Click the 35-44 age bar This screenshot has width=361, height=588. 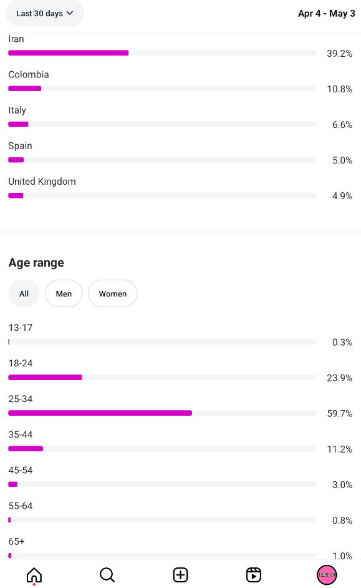point(162,449)
